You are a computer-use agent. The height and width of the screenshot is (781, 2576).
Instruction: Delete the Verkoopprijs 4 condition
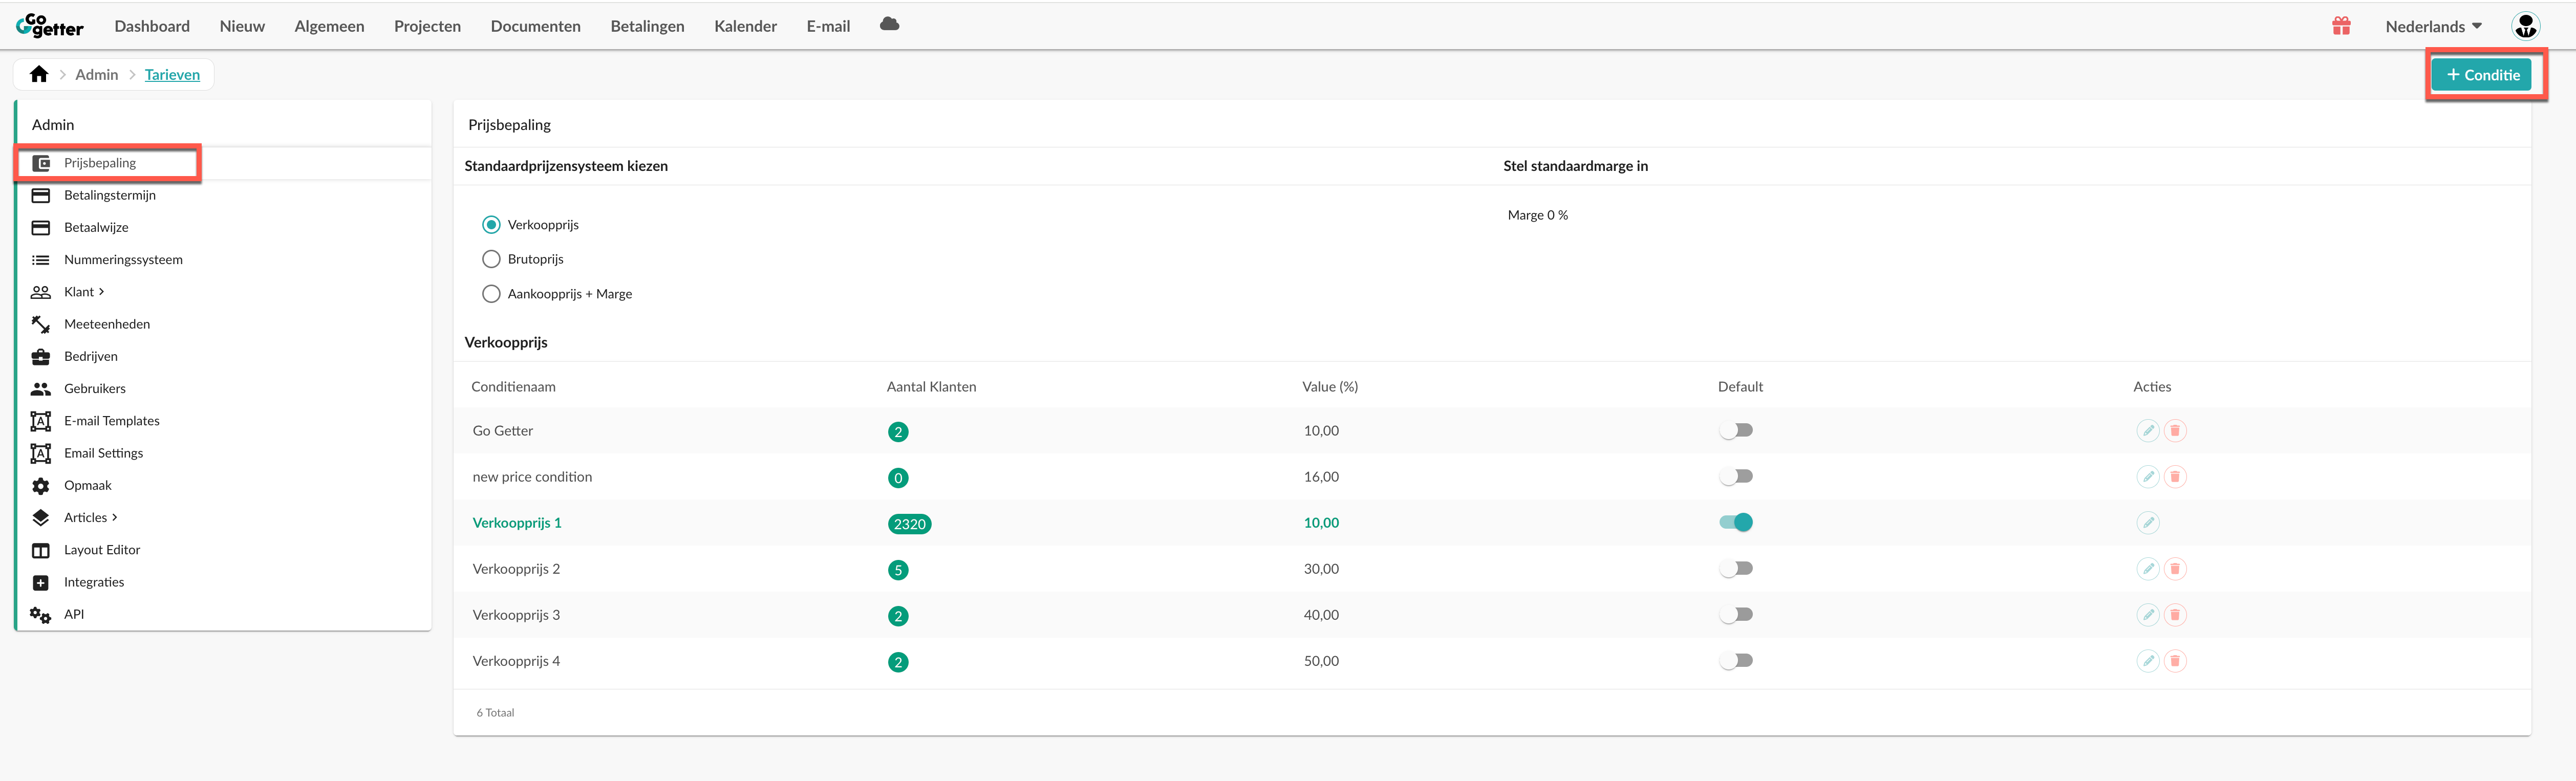2174,661
